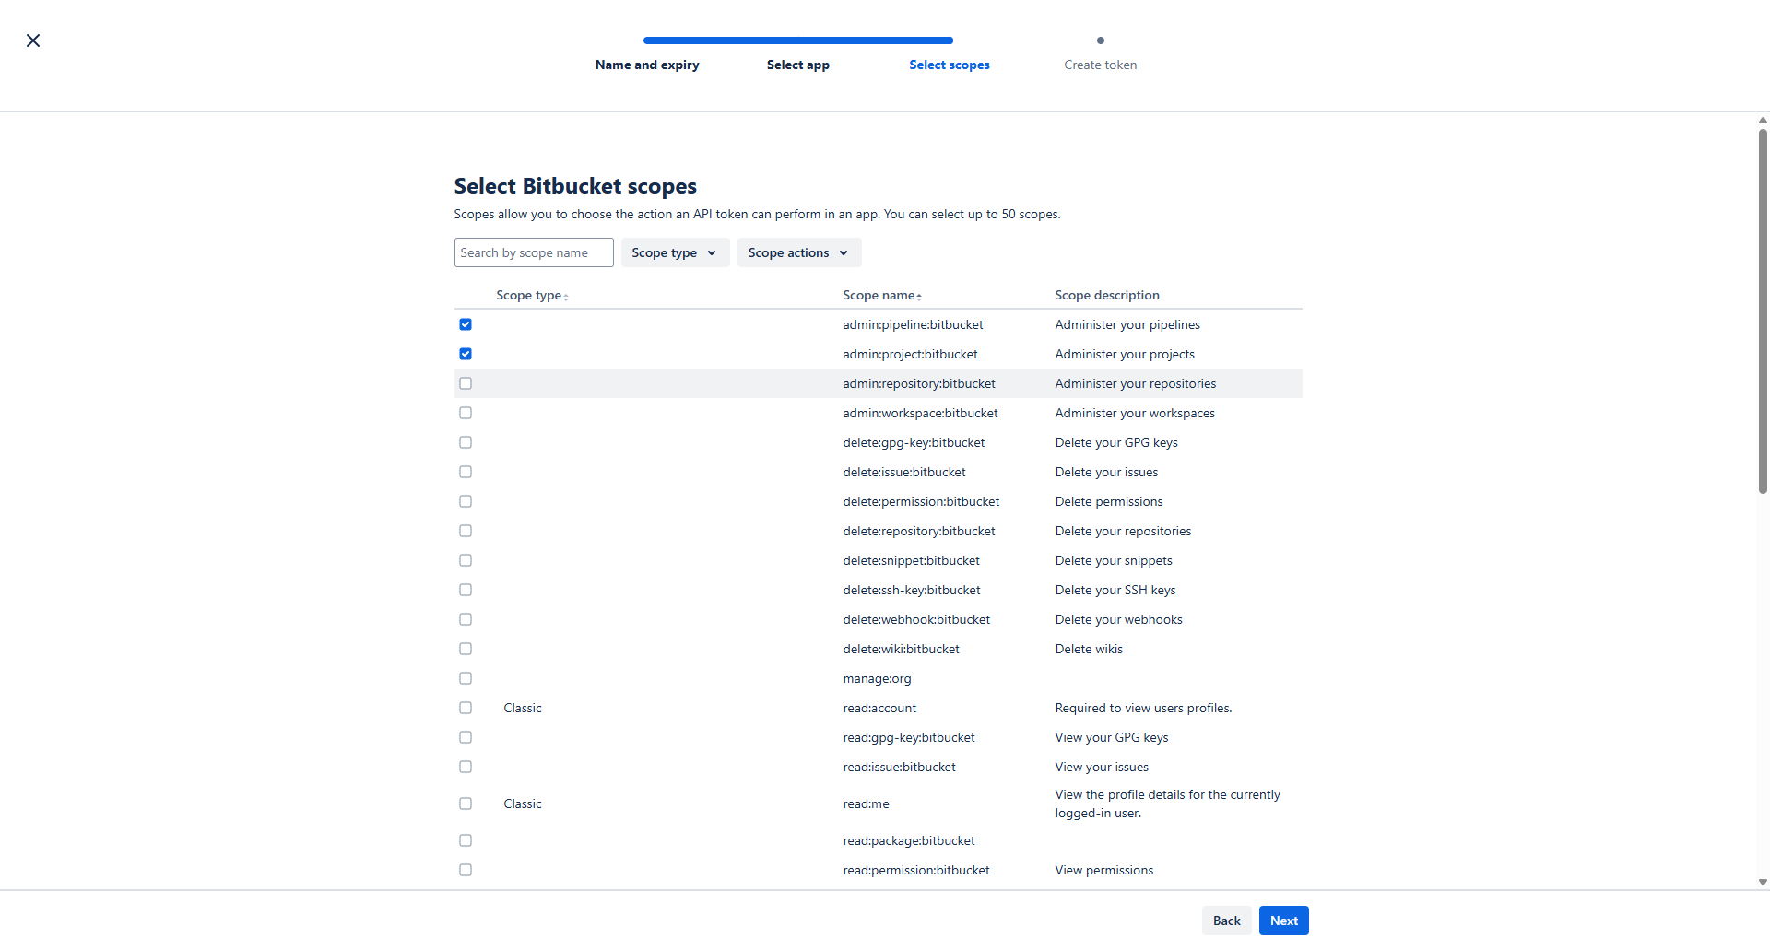Click the Scope type column sort icon
Image resolution: width=1770 pixels, height=950 pixels.
[x=566, y=297]
